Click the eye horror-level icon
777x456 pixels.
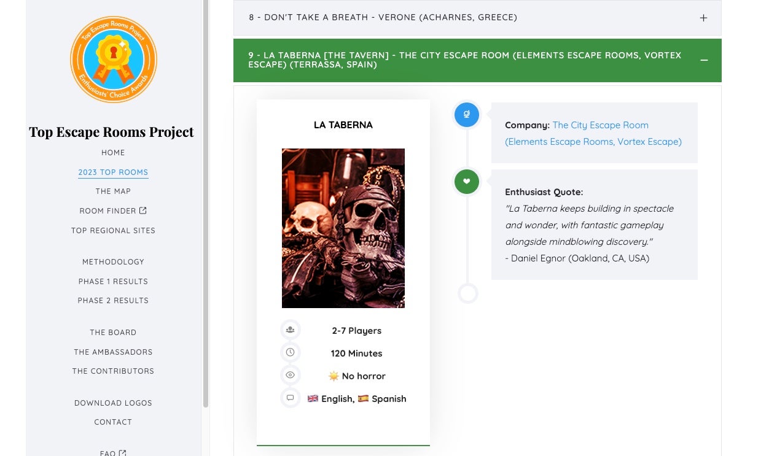pyautogui.click(x=290, y=376)
